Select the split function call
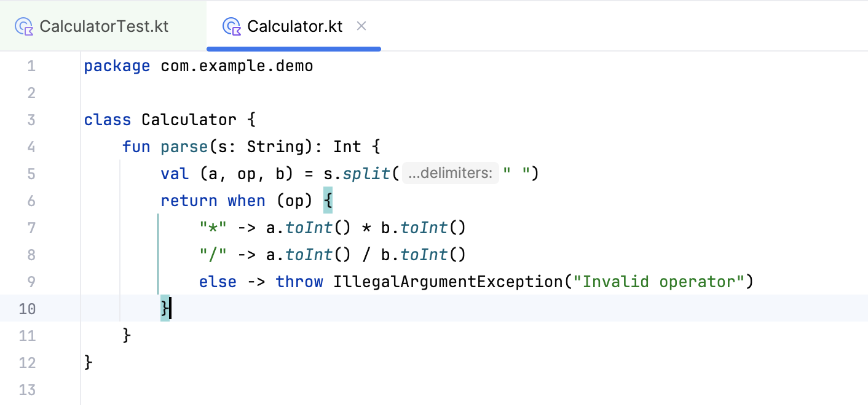Screen dimensions: 868x405 [366, 174]
